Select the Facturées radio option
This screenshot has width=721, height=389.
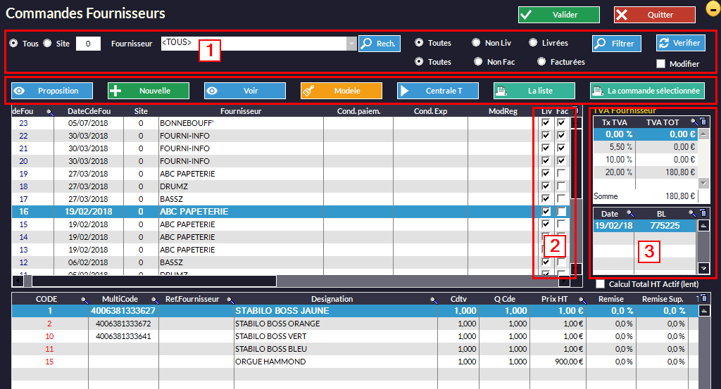click(541, 62)
